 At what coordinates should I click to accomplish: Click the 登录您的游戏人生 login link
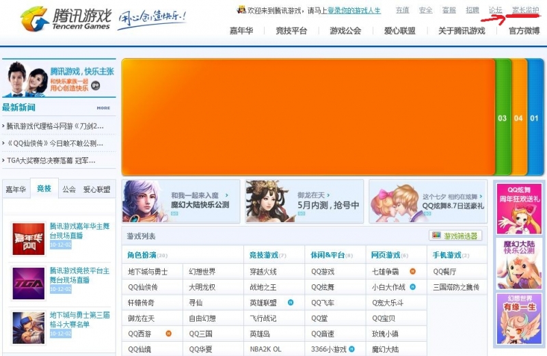click(x=354, y=10)
